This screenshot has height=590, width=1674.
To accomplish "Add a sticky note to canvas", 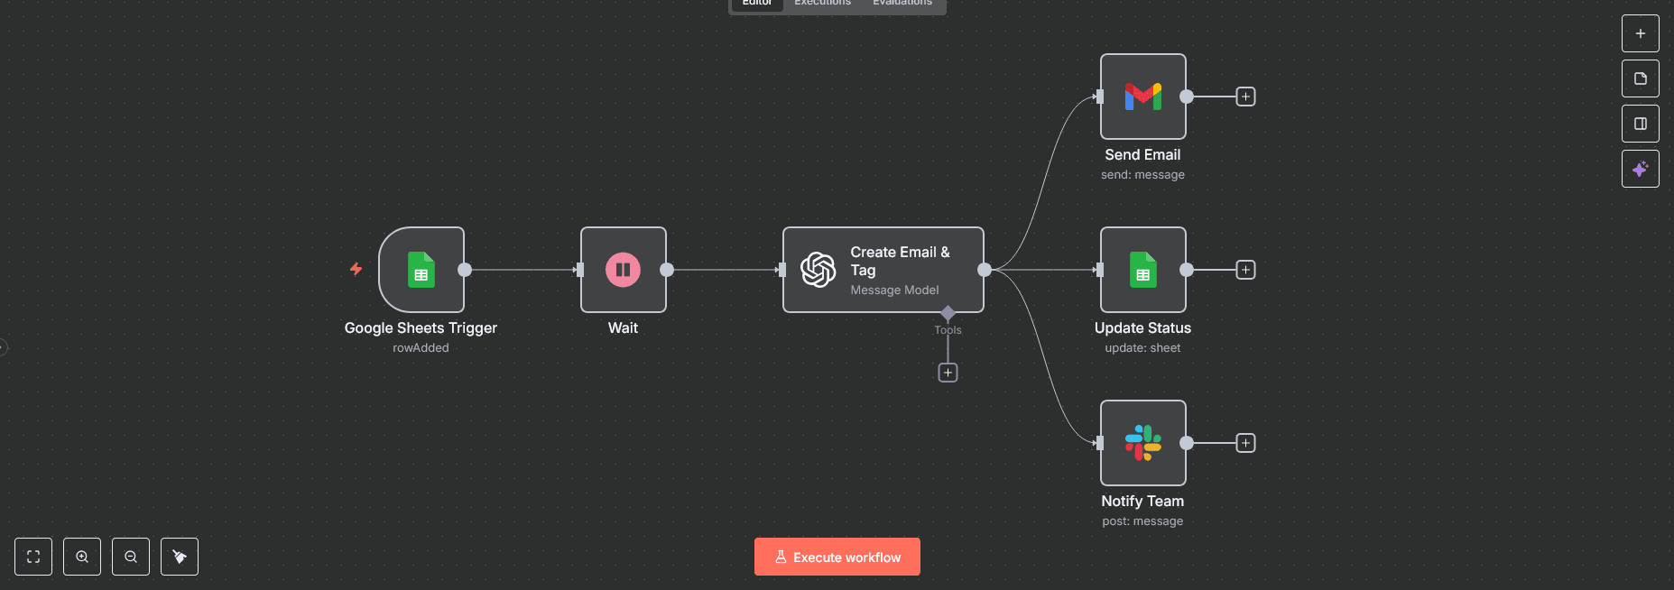I will click(1640, 78).
